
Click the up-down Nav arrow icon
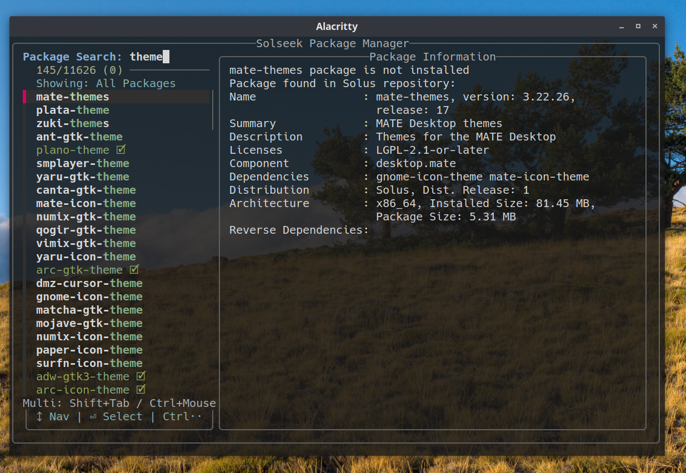(39, 416)
